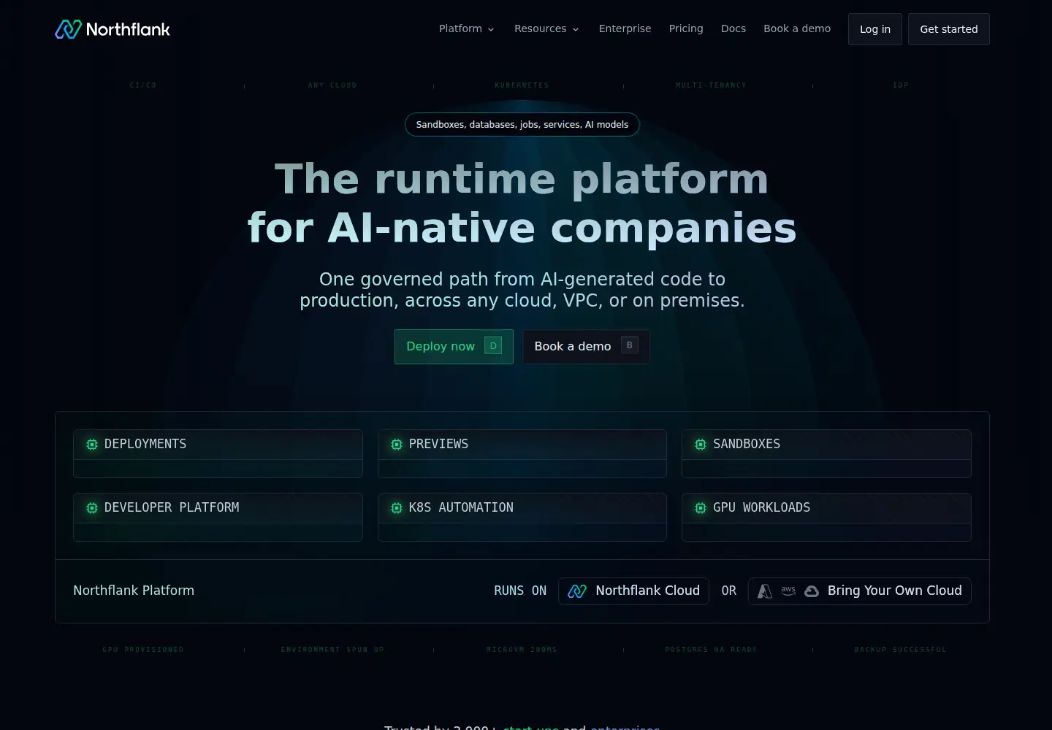Choose the Northflank Cloud option

tap(633, 591)
